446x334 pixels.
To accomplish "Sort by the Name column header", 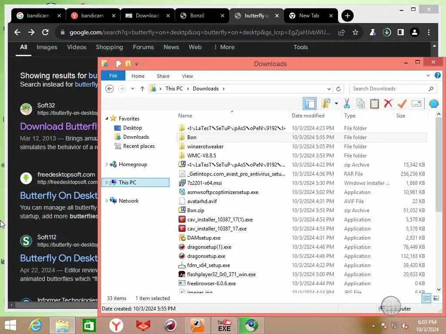I will pos(185,116).
